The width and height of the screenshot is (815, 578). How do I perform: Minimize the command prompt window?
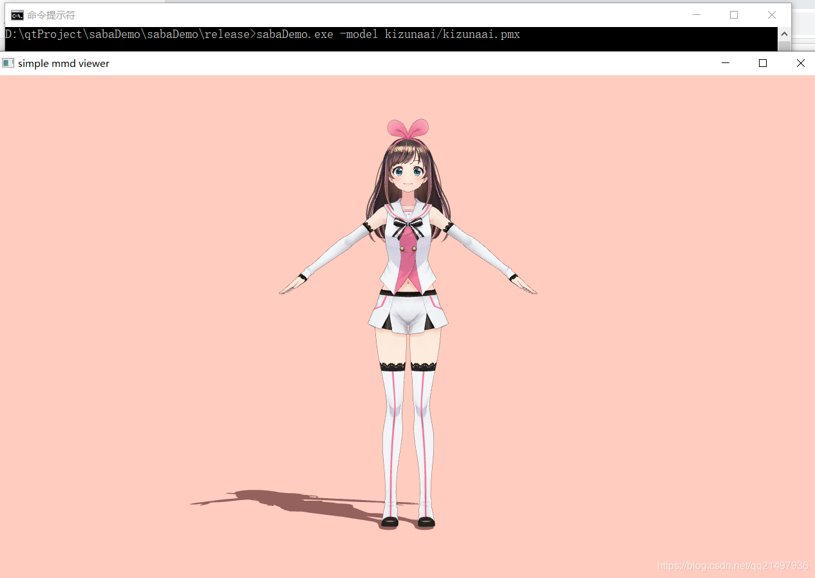click(x=696, y=15)
